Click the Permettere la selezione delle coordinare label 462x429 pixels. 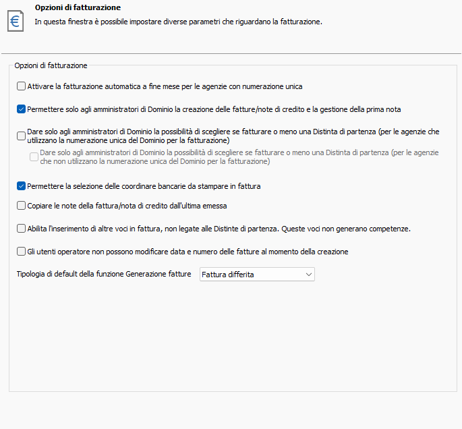coord(144,186)
